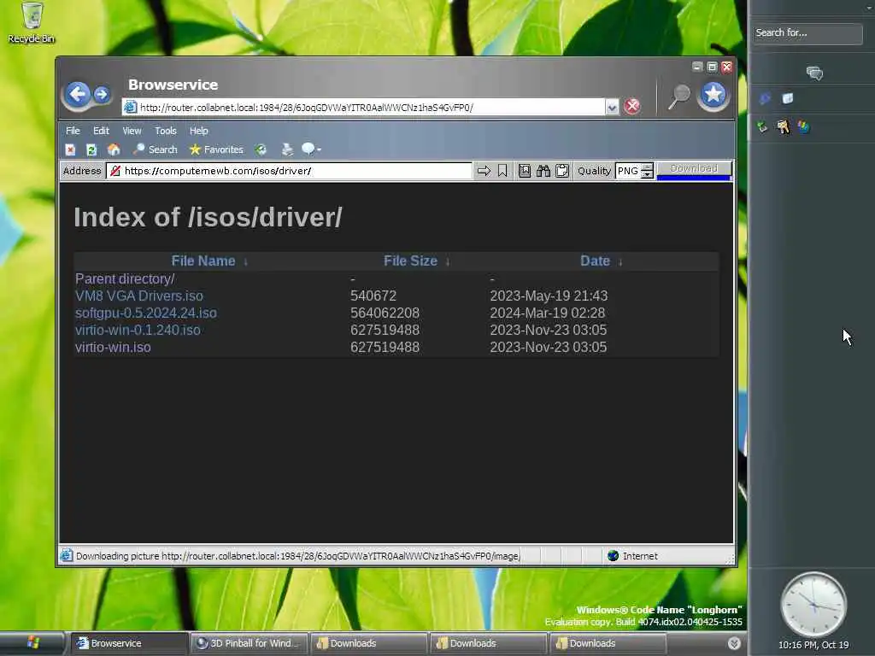This screenshot has height=656, width=875.
Task: Click the white cube icon in the sidebar
Action: pyautogui.click(x=787, y=98)
